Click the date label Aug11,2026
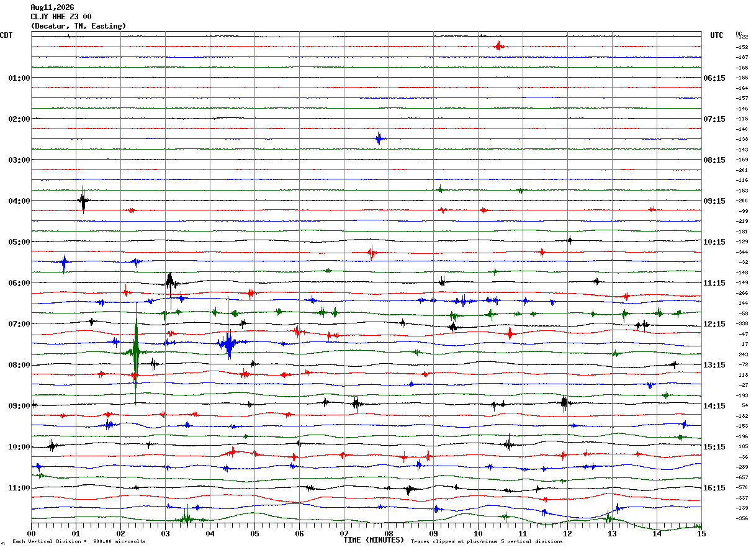The width and height of the screenshot is (751, 550). [x=52, y=7]
